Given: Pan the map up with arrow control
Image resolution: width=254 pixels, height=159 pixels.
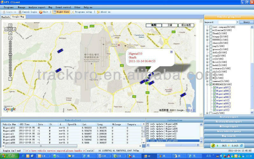Looking at the screenshot, I should tap(10, 26).
